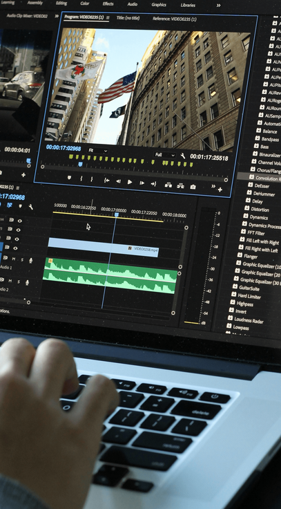Viewport: 281px width, 509px height.
Task: Open the Full playback resolution dropdown
Action: click(x=165, y=155)
